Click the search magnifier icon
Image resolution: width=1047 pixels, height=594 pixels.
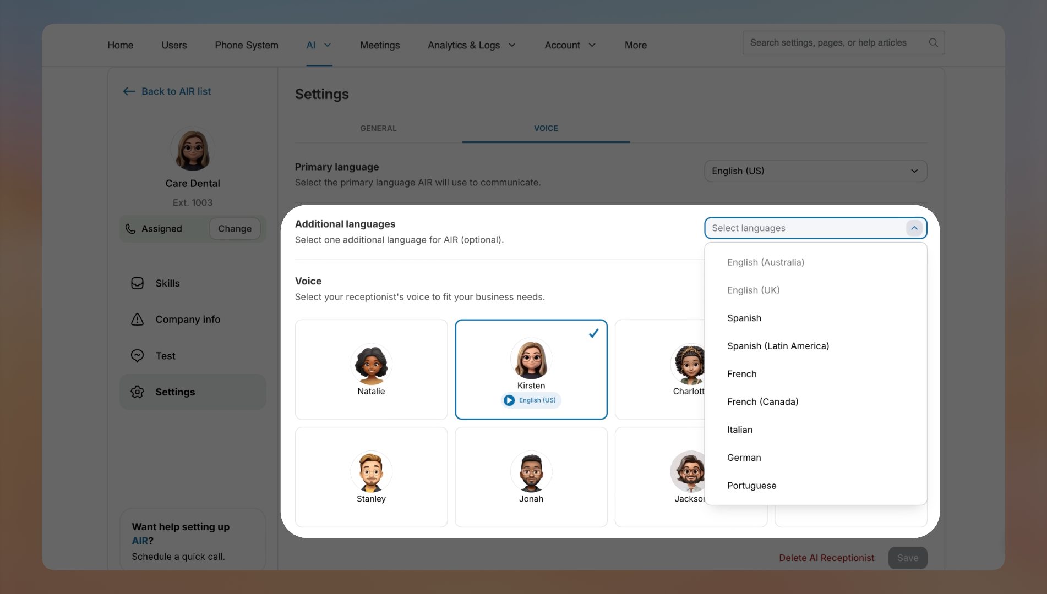tap(933, 42)
